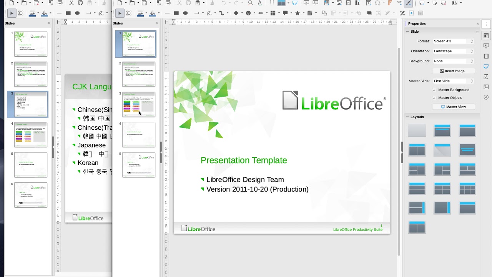Close Slides panel in front window
The height and width of the screenshot is (277, 492).
tap(157, 23)
